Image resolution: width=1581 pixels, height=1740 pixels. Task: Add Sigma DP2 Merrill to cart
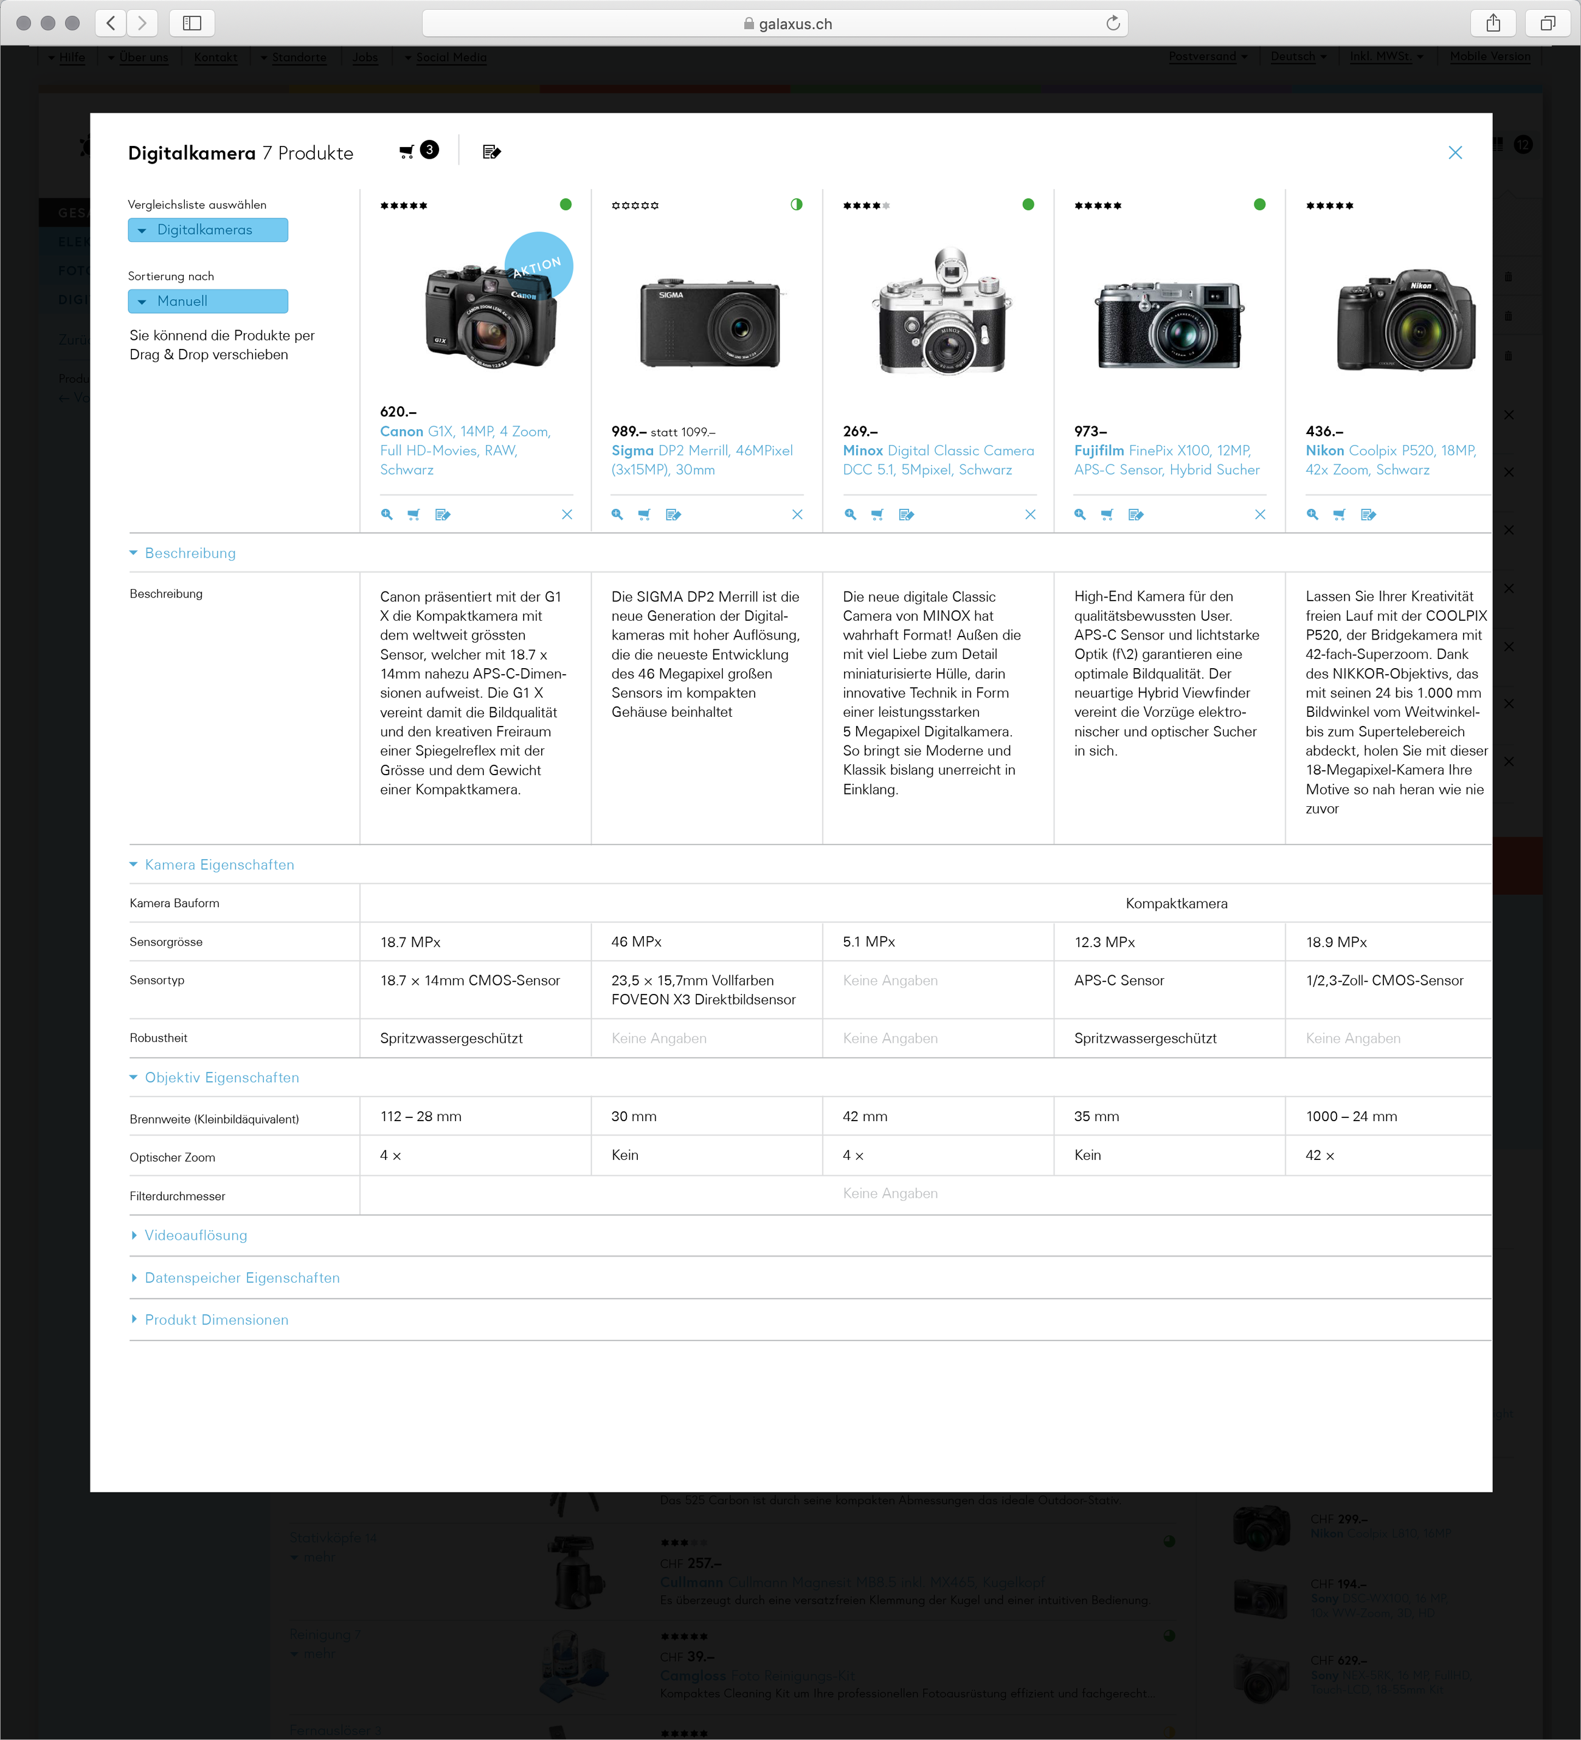pos(644,514)
